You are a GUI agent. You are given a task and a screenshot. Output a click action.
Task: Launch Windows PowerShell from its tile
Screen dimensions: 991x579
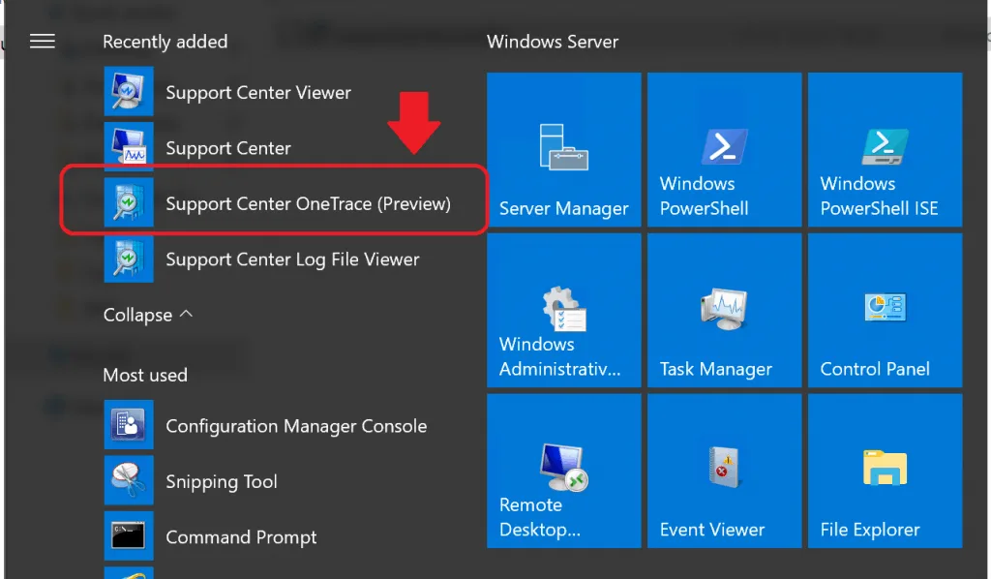724,148
